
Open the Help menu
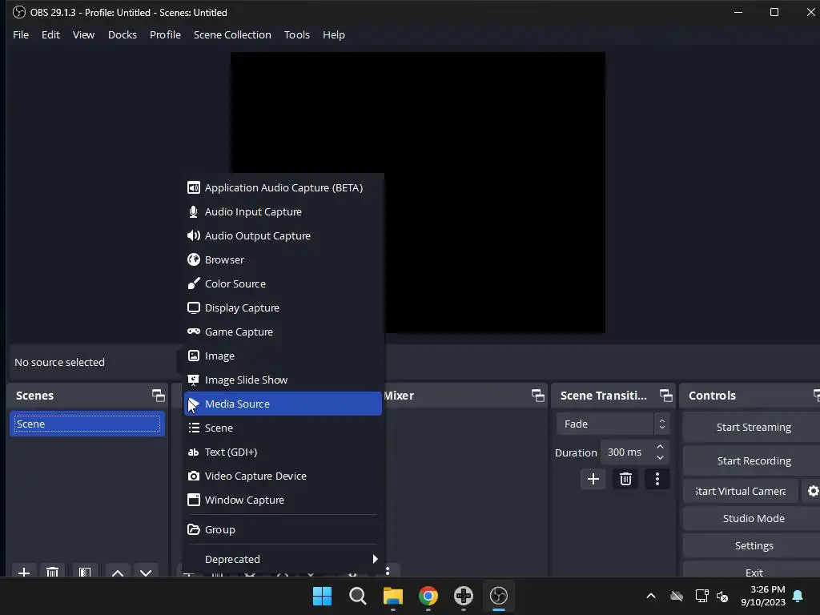(334, 35)
